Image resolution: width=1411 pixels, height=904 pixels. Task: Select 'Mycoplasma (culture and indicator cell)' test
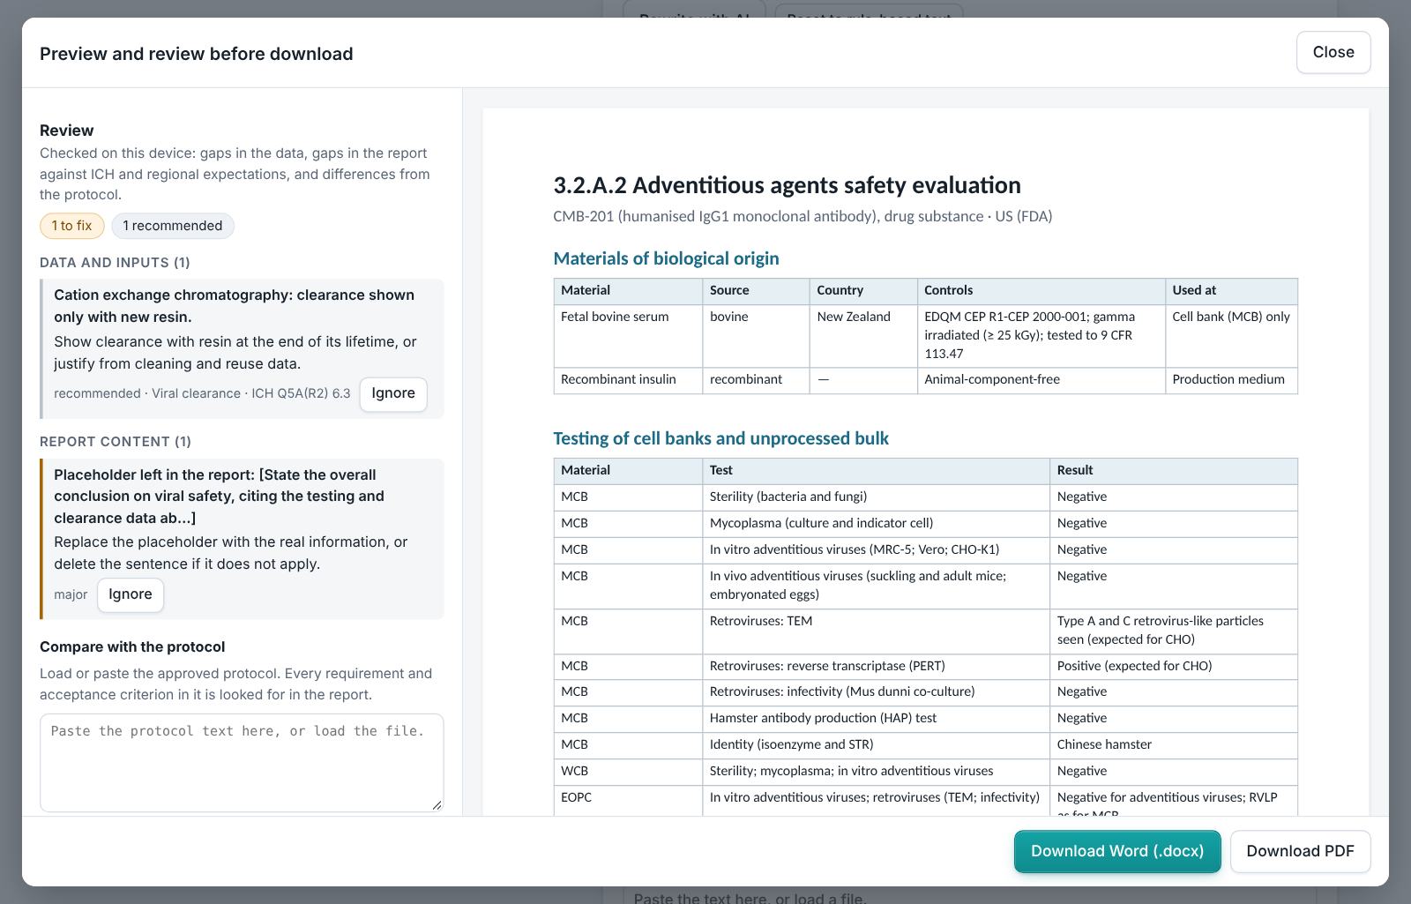click(x=876, y=523)
